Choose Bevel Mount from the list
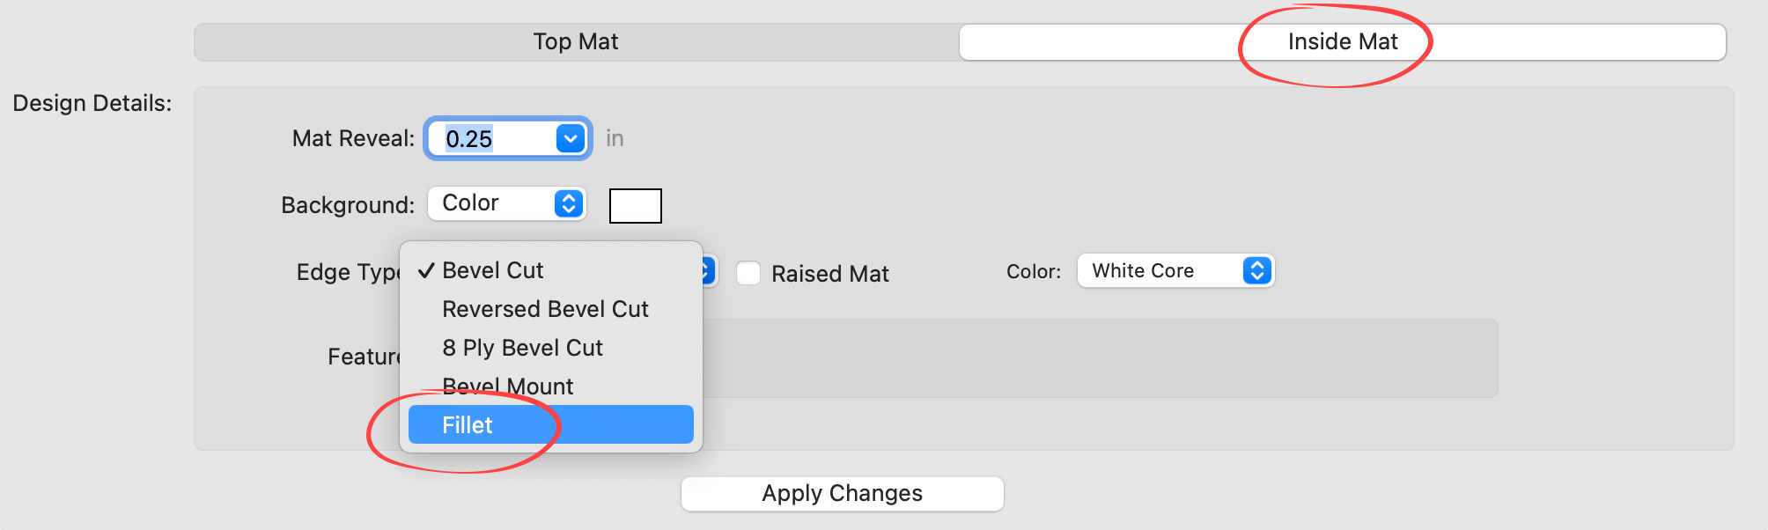The height and width of the screenshot is (530, 1768). (508, 386)
